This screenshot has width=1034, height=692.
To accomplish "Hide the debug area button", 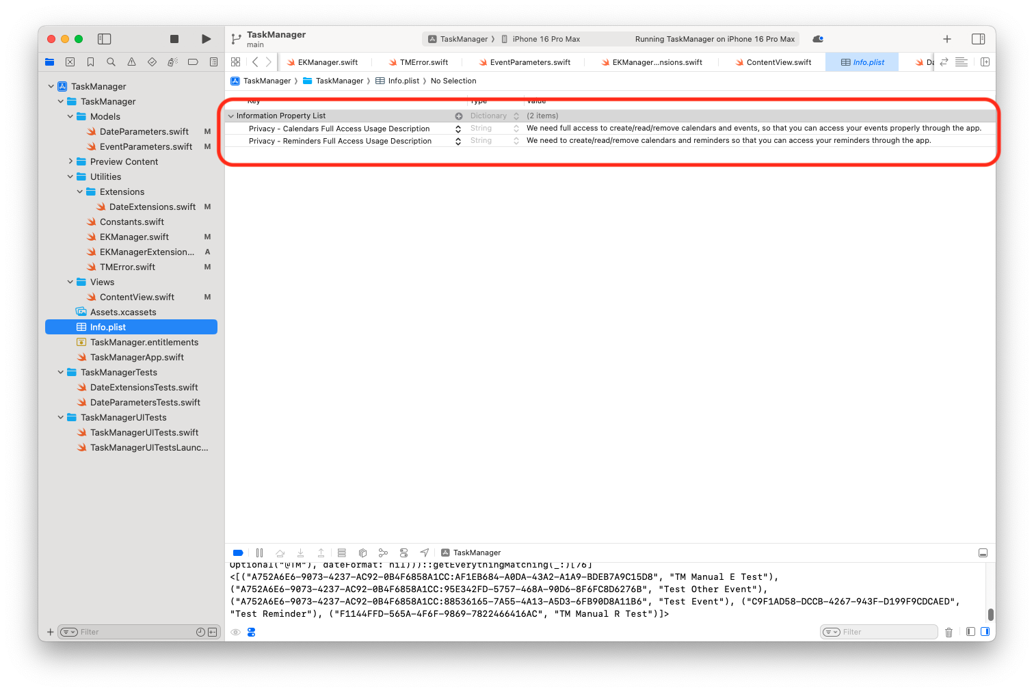I will 983,553.
